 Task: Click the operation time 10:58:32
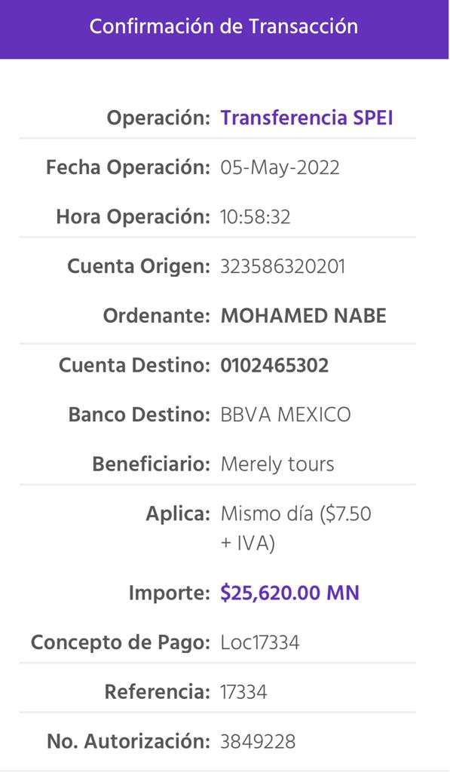tap(255, 217)
